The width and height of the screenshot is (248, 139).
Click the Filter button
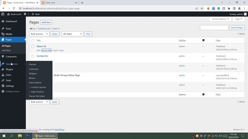click(88, 34)
